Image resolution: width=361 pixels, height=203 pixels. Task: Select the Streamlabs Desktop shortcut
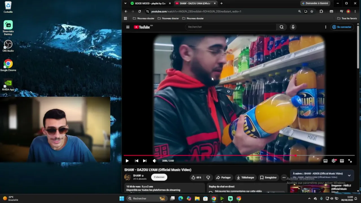coord(8,28)
